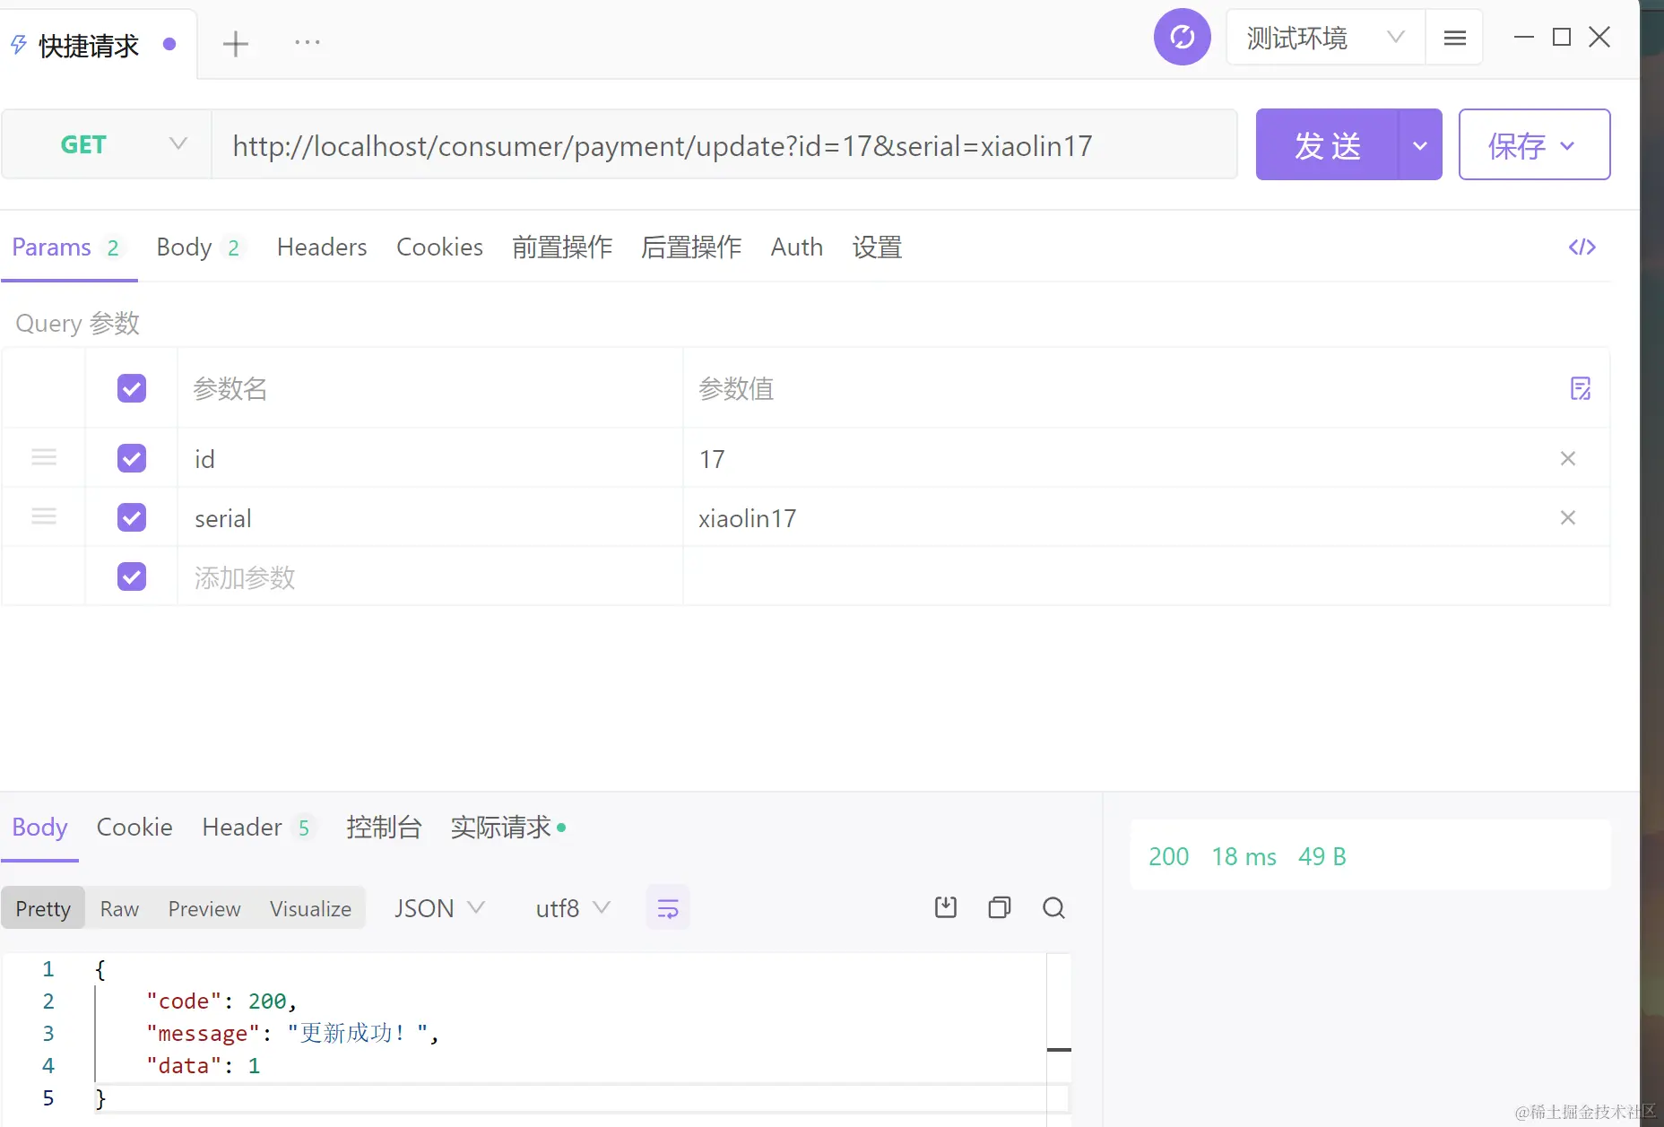Select the response Body tab
Image resolution: width=1664 pixels, height=1127 pixels.
(x=39, y=827)
